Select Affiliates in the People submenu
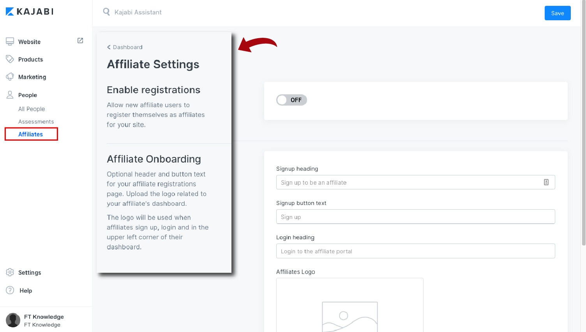Viewport: 586px width, 332px height. 30,134
